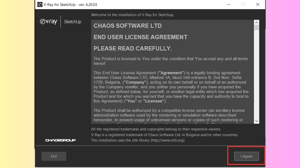This screenshot has height=168, width=300.
Task: Click the Chaos Group logo
Action: pyautogui.click(x=60, y=140)
